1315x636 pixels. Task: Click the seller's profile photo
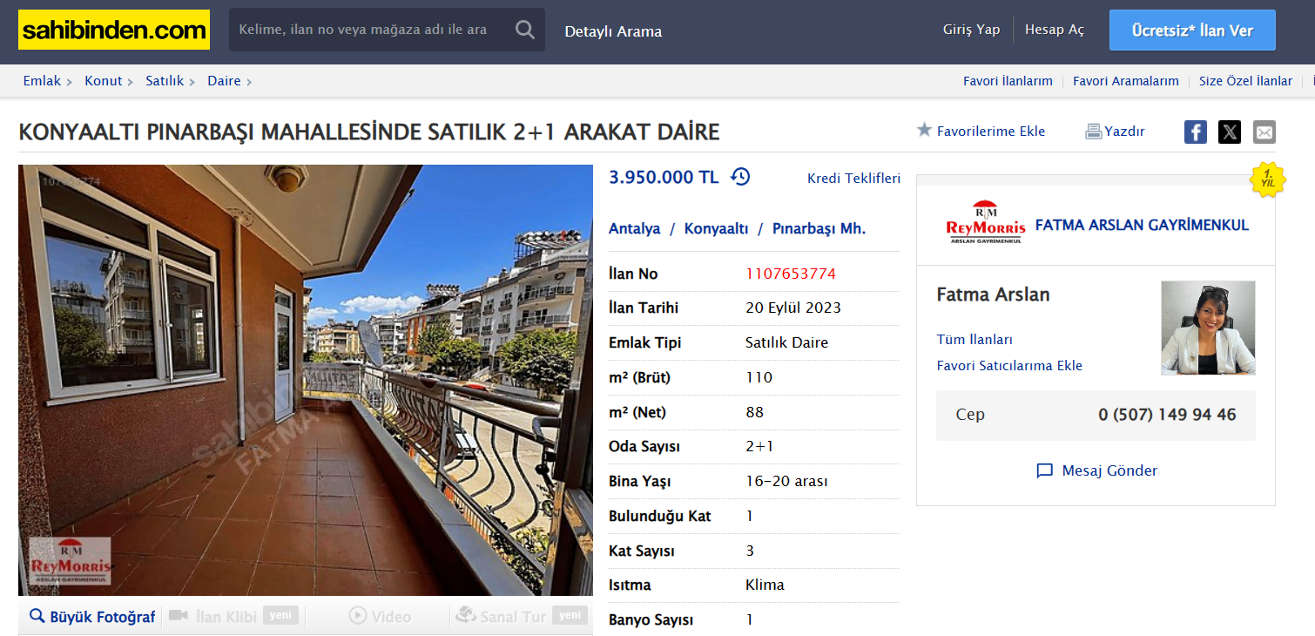(x=1208, y=328)
